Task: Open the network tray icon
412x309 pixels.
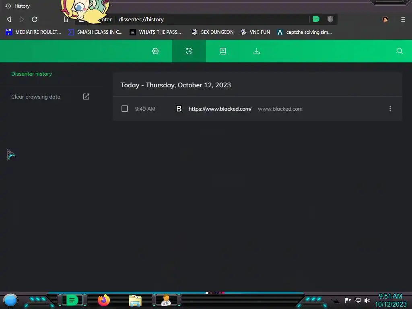Action: [357, 300]
